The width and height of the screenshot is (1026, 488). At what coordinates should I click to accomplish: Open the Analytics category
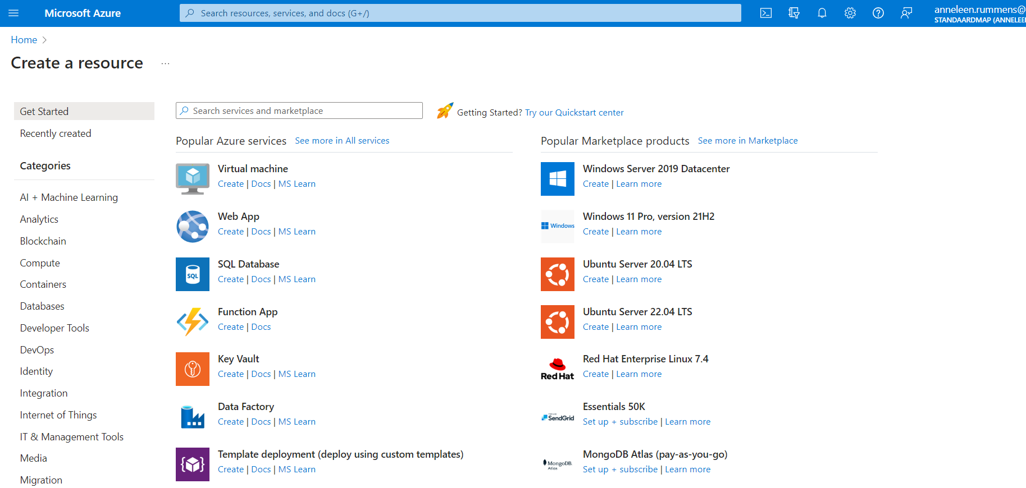coord(39,219)
